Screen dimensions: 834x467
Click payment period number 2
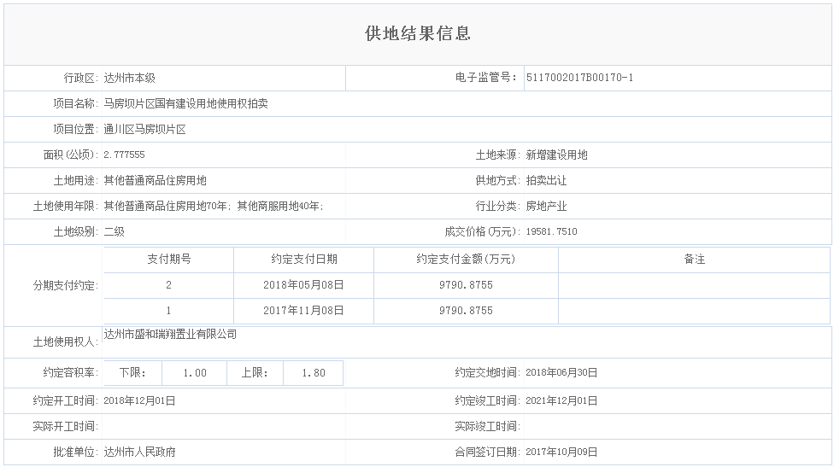coord(168,285)
